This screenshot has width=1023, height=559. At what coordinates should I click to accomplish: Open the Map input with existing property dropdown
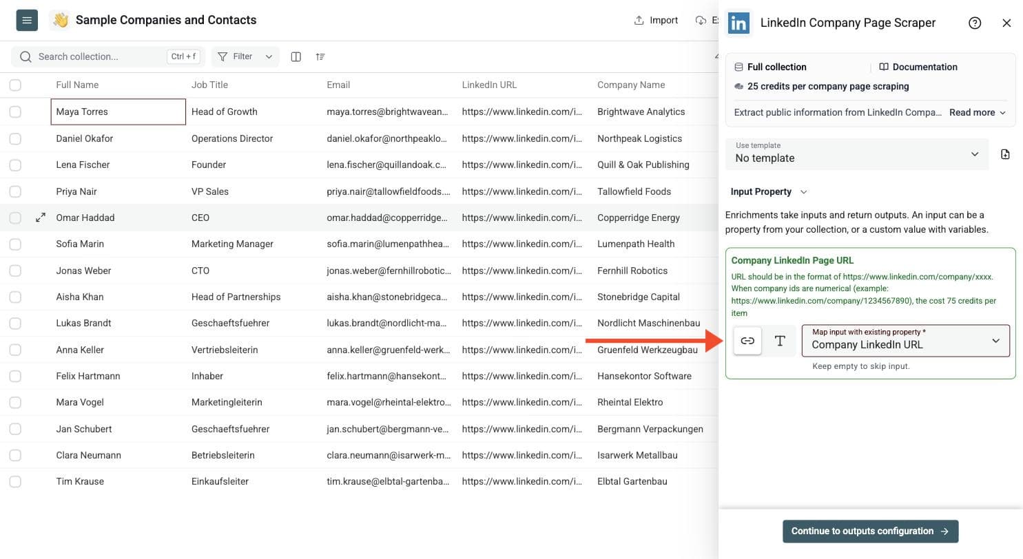[906, 341]
